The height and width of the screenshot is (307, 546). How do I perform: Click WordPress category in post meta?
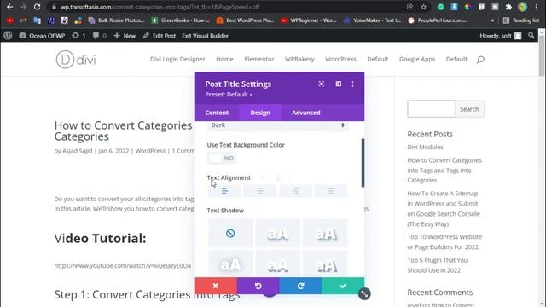point(150,151)
